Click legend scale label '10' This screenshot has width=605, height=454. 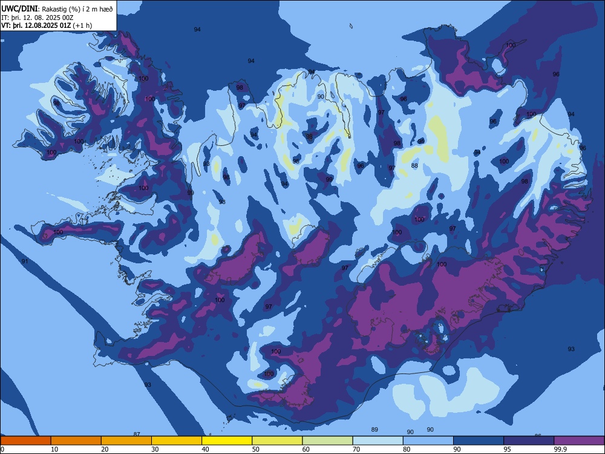point(54,449)
